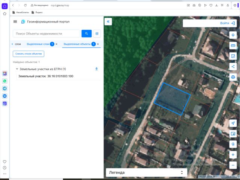Click the Геоинформационный портал logo

coord(23,22)
